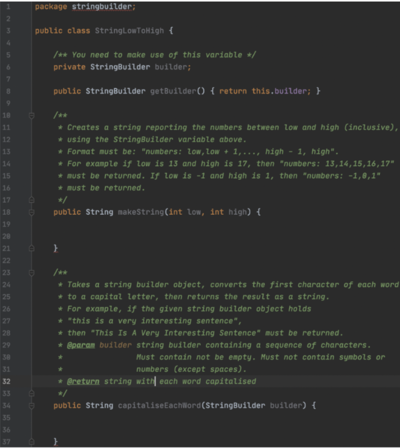Place cursor on the stringbuilder package name
The height and width of the screenshot is (448, 400).
coord(102,7)
